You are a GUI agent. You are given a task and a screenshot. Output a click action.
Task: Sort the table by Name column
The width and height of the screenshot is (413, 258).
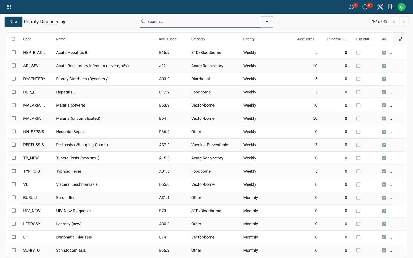[x=61, y=39]
